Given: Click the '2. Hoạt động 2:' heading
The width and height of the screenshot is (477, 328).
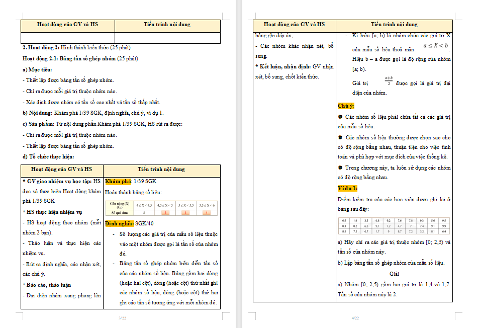Looking at the screenshot, I should coord(41,47).
